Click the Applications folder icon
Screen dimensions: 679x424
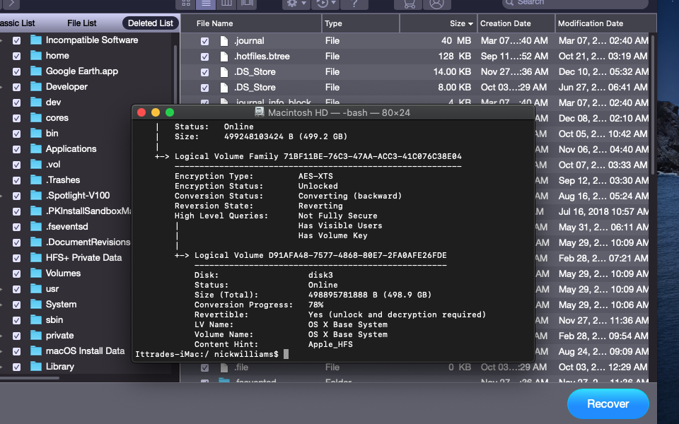tap(36, 149)
